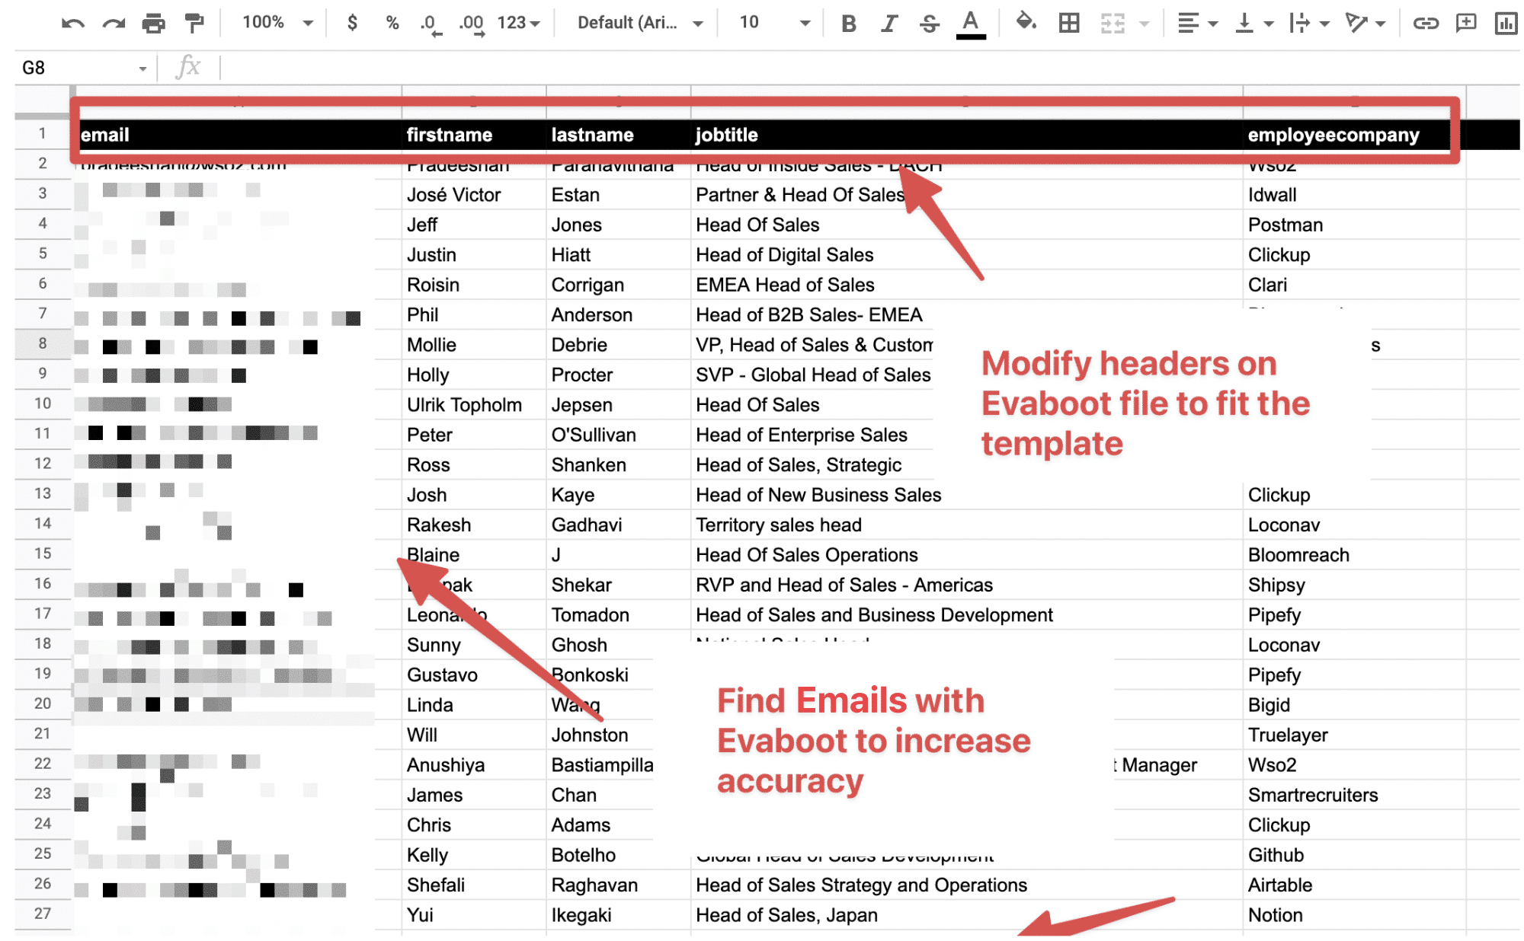Select the jobtitle header cell
1524x941 pixels.
[x=967, y=135]
